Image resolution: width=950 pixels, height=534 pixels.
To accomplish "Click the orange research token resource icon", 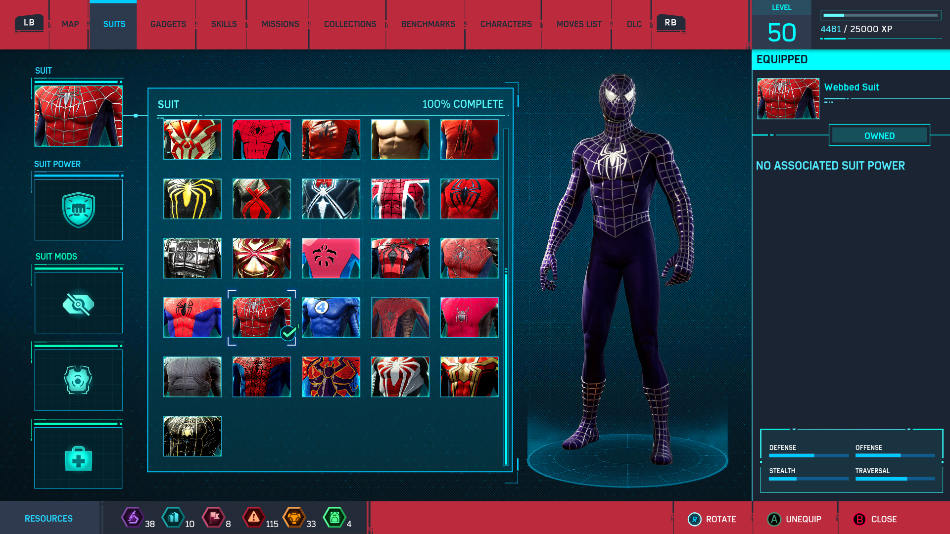I will tap(294, 518).
